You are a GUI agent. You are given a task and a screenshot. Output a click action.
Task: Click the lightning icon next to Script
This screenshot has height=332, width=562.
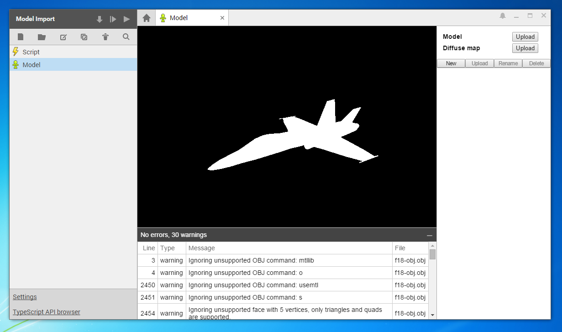point(16,52)
